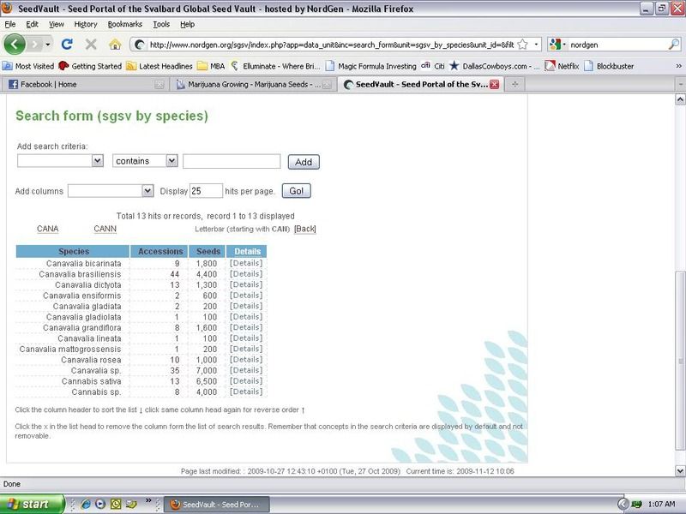Click the hits per page input field
686x514 pixels.
click(206, 191)
